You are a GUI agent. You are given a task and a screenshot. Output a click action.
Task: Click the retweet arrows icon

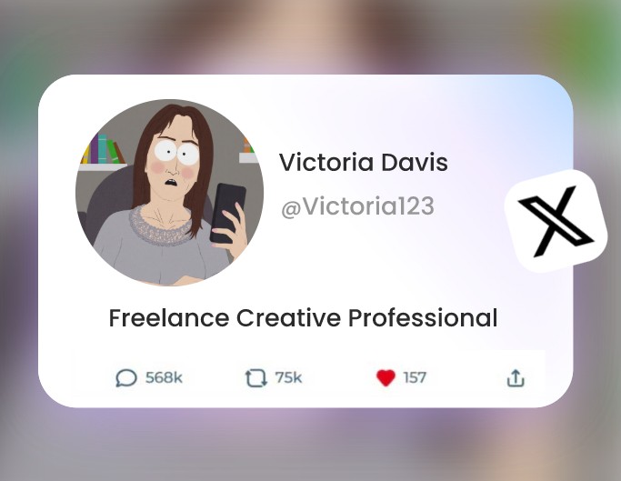256,377
